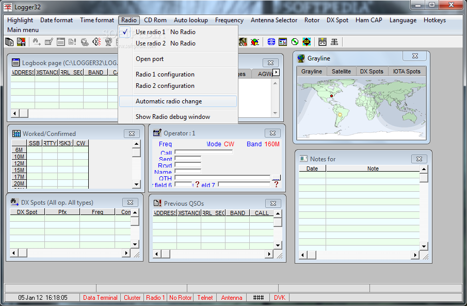Click the tab scroll arrow beside AGW tab
This screenshot has height=306, width=467.
click(x=276, y=72)
